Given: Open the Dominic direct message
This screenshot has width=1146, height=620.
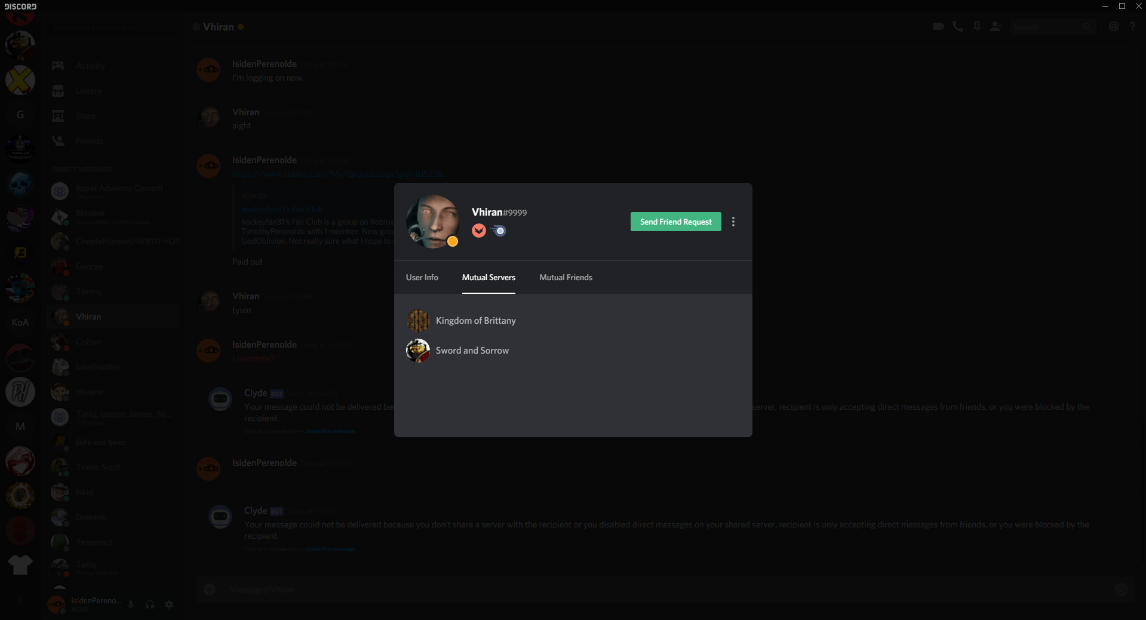Looking at the screenshot, I should pyautogui.click(x=113, y=517).
